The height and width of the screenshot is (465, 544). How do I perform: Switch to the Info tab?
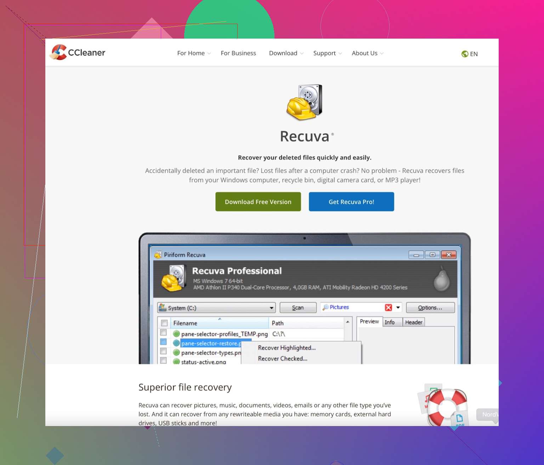pos(392,322)
